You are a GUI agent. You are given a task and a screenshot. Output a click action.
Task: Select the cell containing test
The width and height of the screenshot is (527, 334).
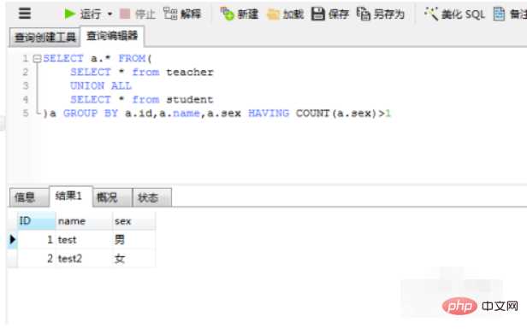(84, 240)
